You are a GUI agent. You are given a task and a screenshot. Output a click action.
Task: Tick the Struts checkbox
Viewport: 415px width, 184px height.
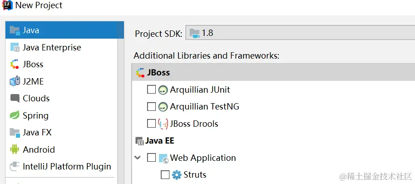coord(165,175)
